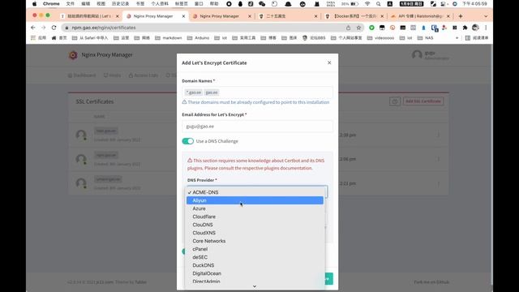Click the browser forward arrow
519x292 pixels.
pos(43,28)
